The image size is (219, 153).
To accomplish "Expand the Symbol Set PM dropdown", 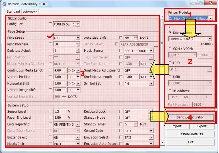I will (x=151, y=83).
